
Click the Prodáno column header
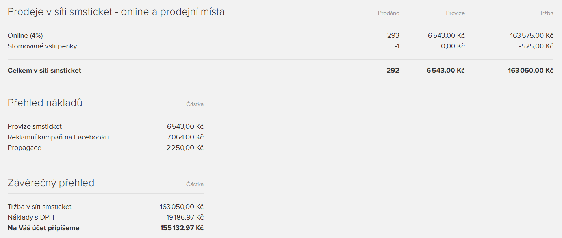388,13
